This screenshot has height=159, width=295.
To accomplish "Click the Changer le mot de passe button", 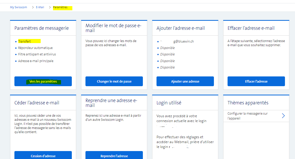I will point(114,81).
